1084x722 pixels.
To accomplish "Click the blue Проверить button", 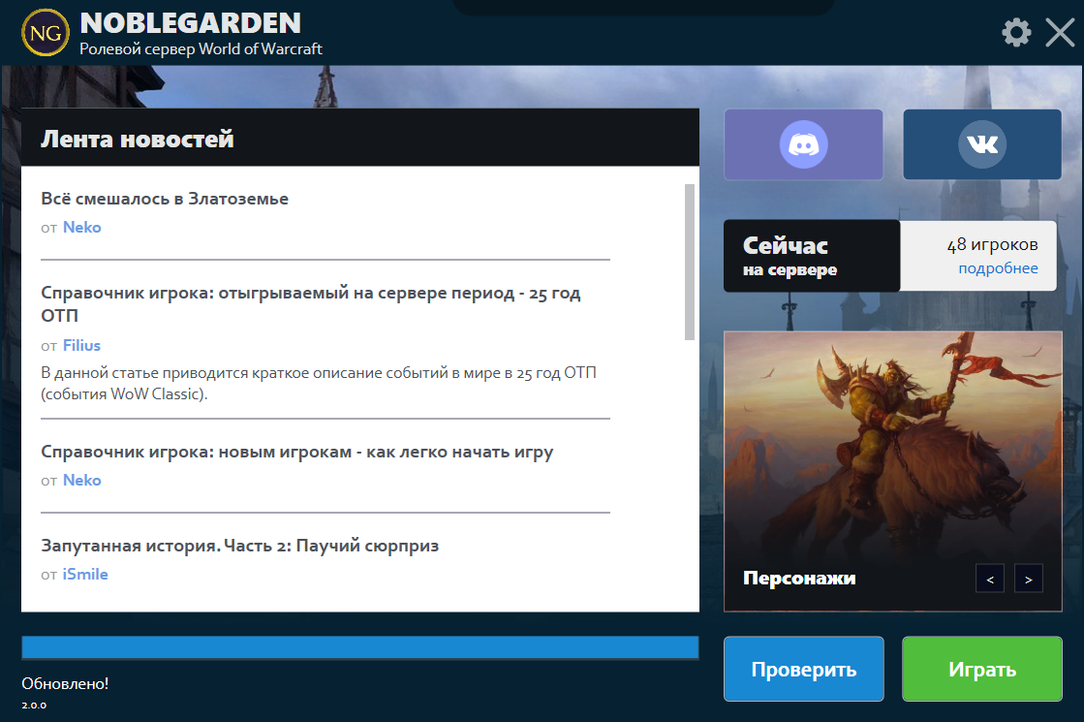I will 803,669.
